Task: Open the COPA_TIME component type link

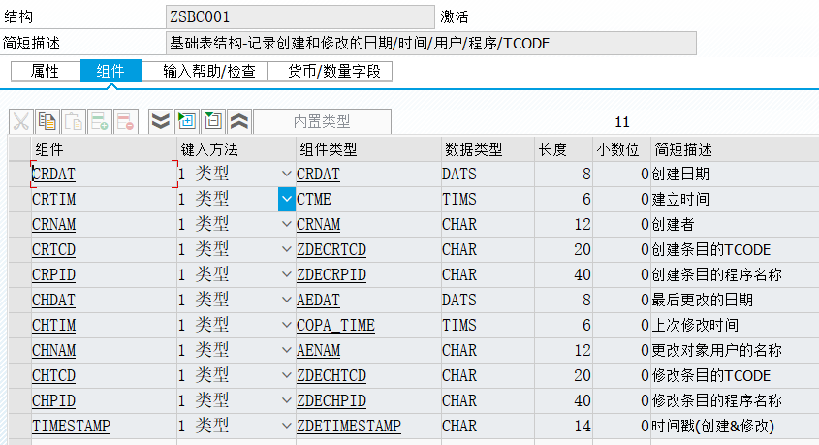Action: coord(336,325)
